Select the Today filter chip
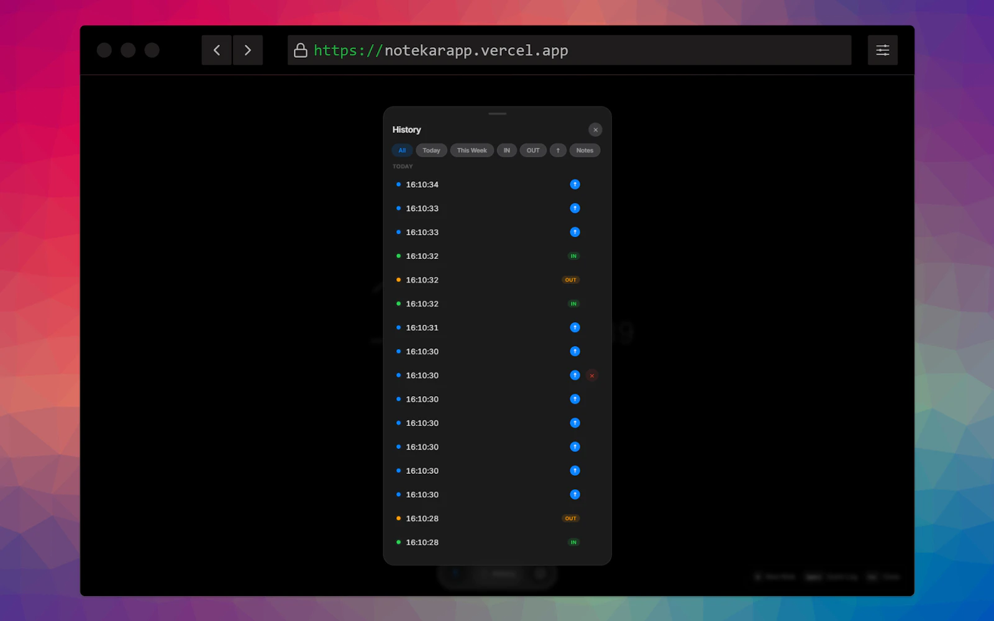994x621 pixels. coord(431,150)
